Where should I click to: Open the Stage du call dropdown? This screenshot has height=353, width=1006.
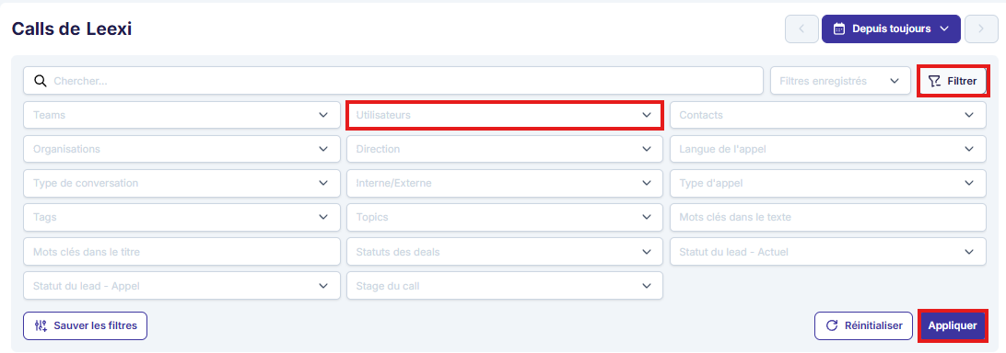(x=505, y=286)
